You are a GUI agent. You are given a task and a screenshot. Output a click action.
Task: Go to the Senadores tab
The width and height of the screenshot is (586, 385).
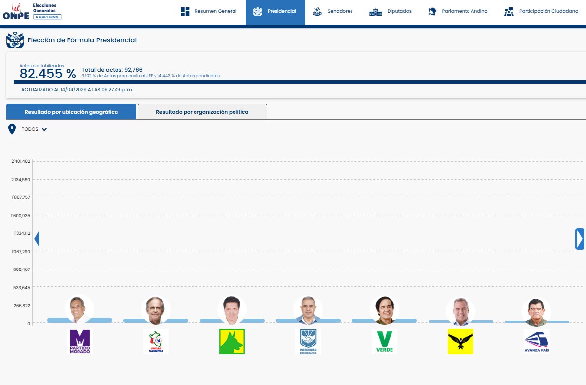pos(333,11)
